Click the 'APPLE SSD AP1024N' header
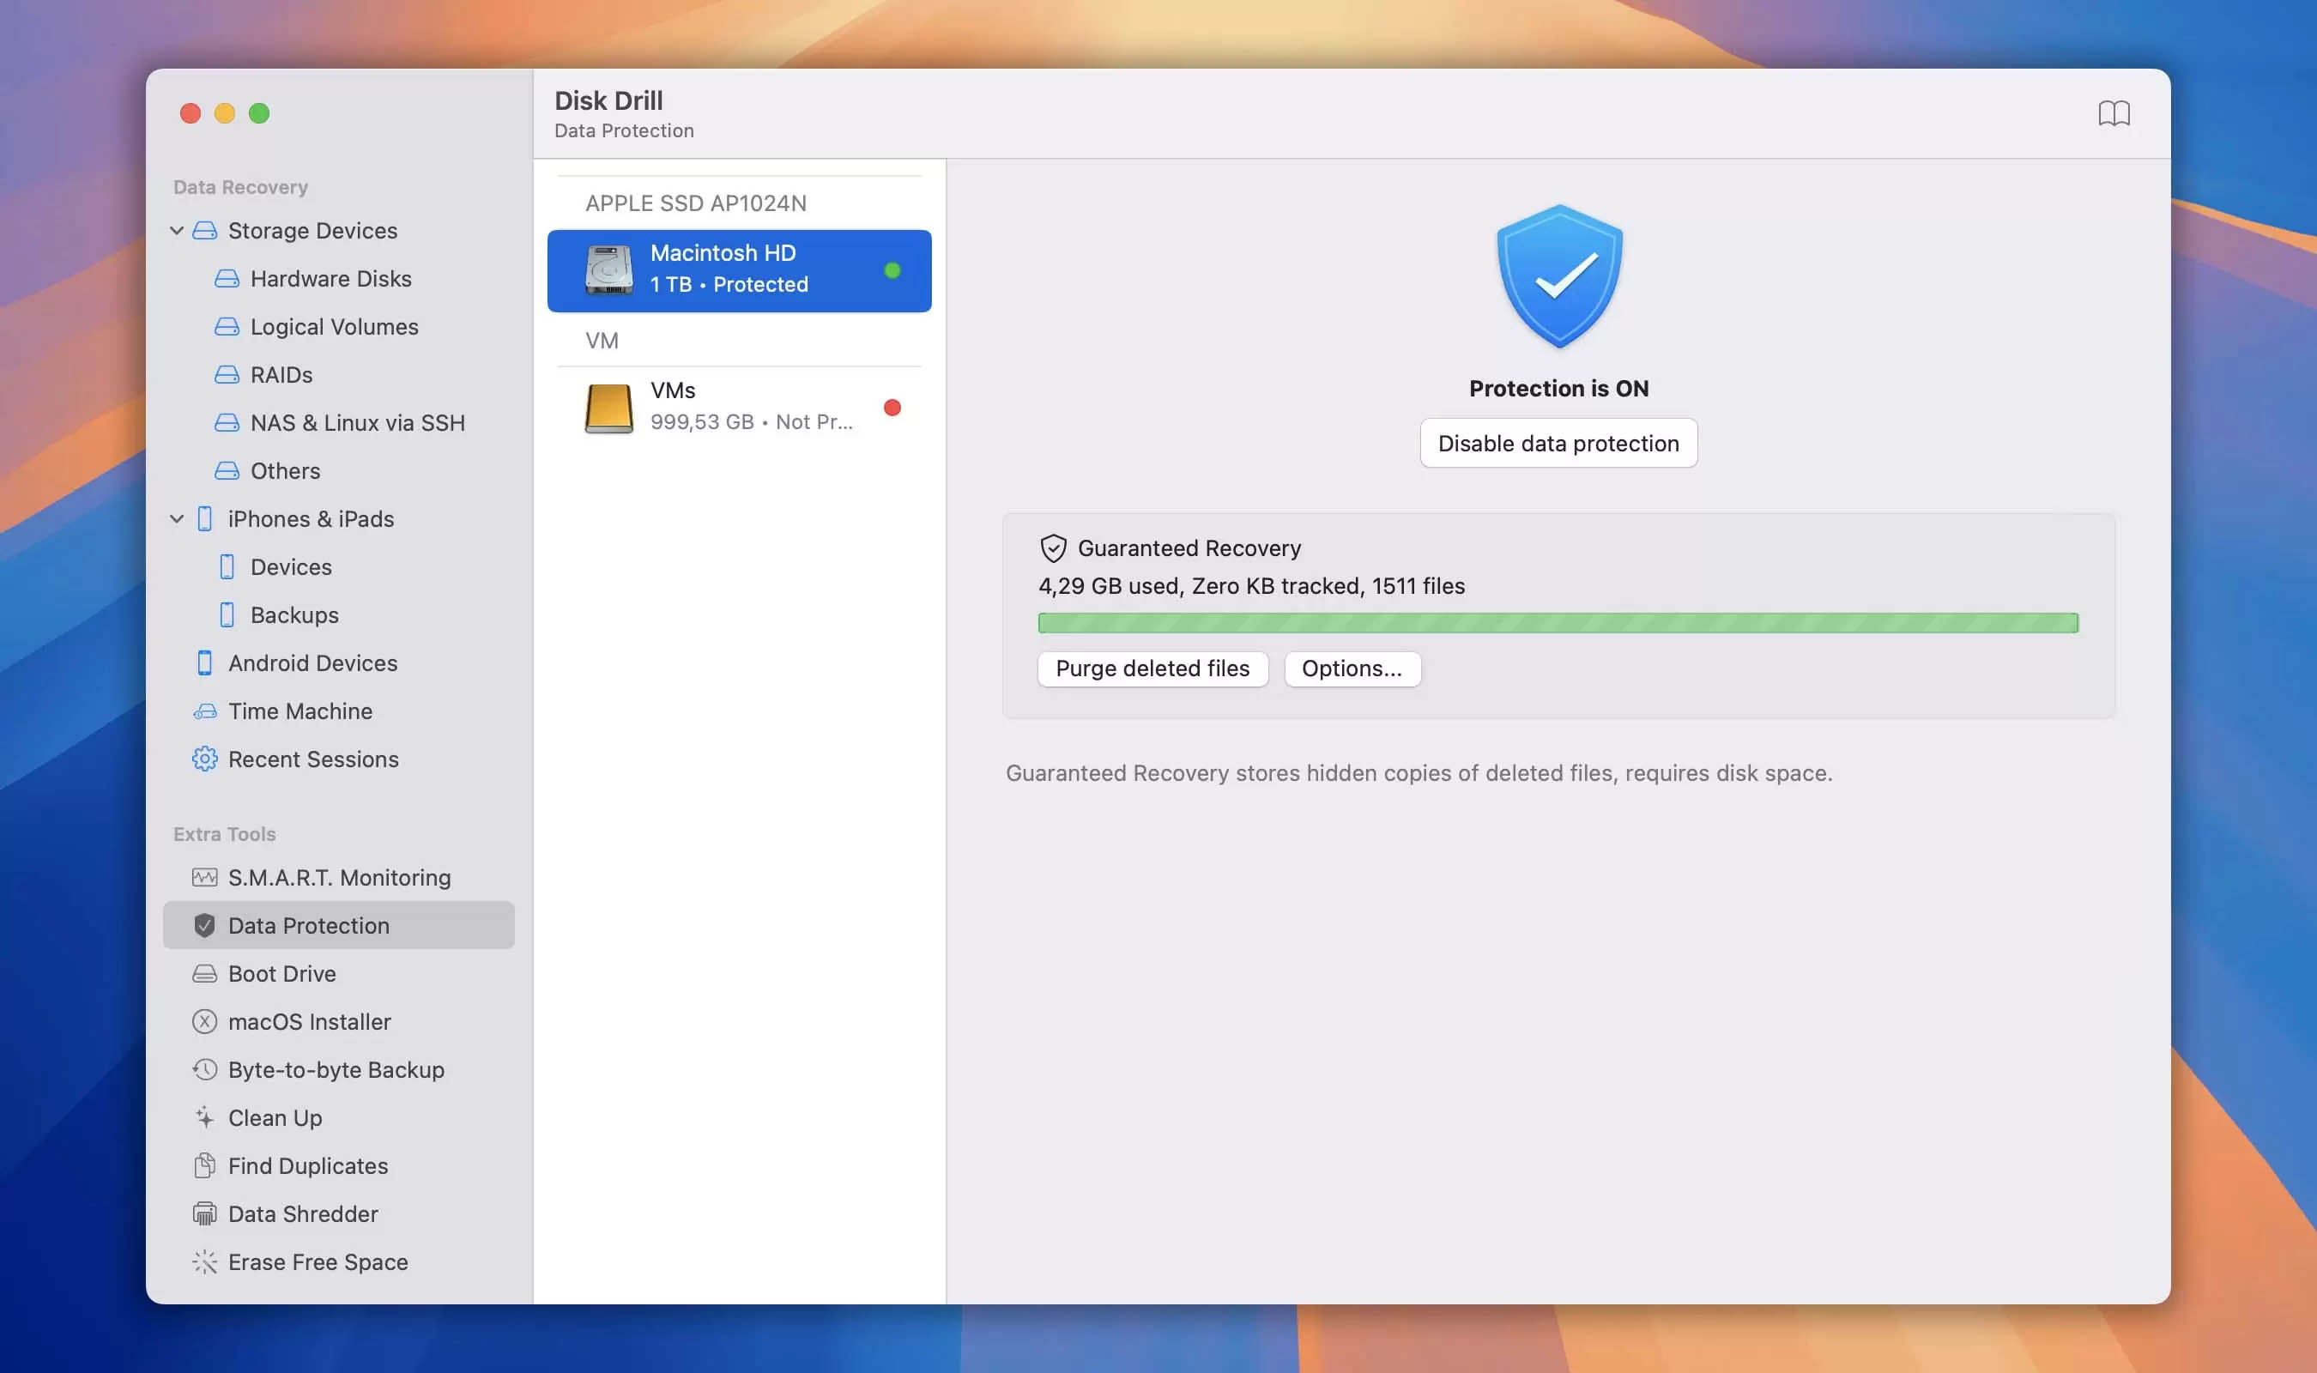This screenshot has height=1373, width=2317. (x=696, y=203)
